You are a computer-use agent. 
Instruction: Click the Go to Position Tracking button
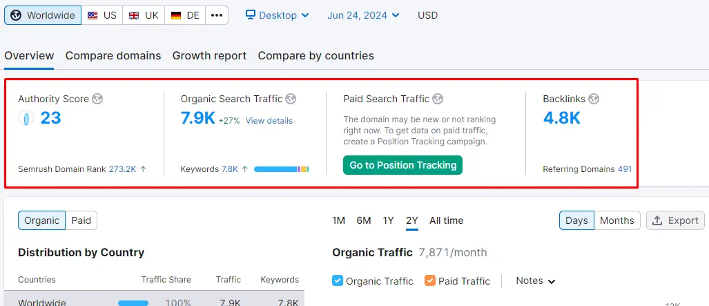pyautogui.click(x=403, y=165)
